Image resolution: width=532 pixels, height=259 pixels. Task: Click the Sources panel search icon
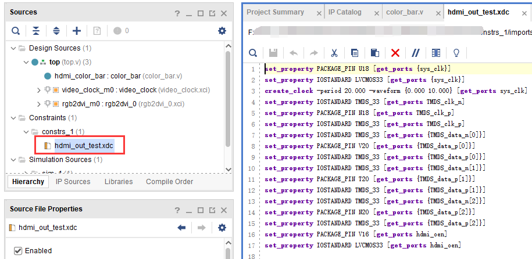[x=16, y=31]
